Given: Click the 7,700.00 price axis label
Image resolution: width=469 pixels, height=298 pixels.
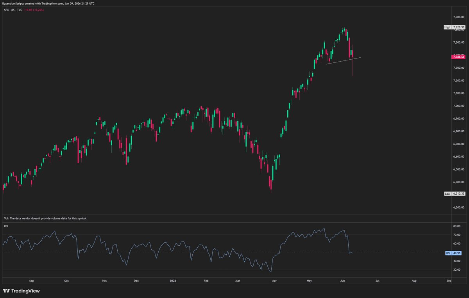Looking at the screenshot, I should 458,17.
